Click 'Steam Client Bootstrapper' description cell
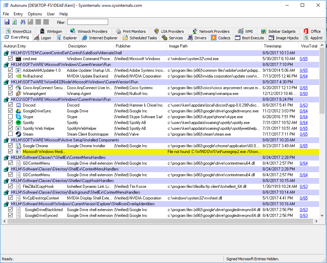Screen dimensions: 327x263 88,134
